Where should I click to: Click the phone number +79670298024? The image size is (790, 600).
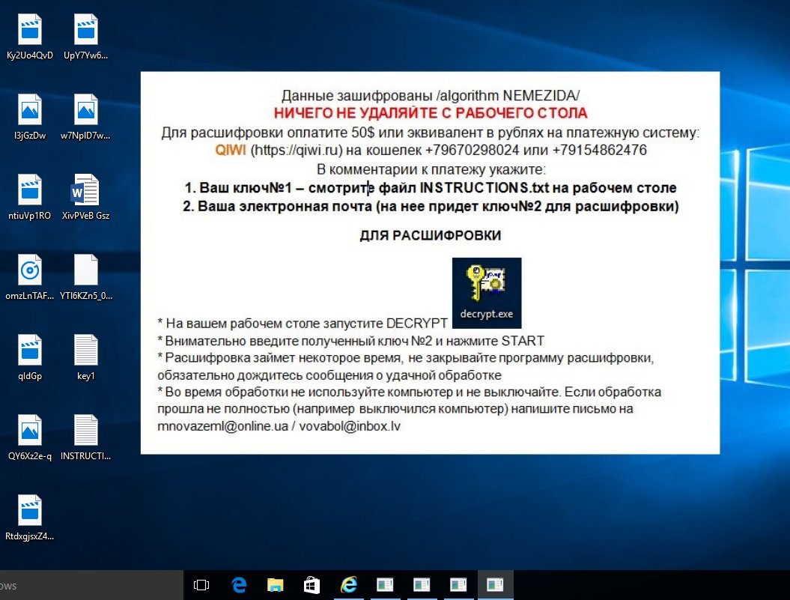(472, 150)
